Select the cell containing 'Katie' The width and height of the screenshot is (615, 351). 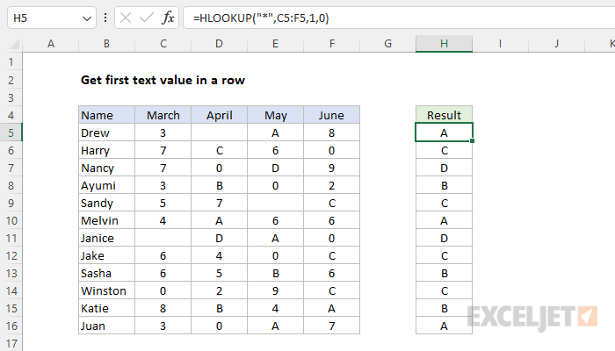106,308
